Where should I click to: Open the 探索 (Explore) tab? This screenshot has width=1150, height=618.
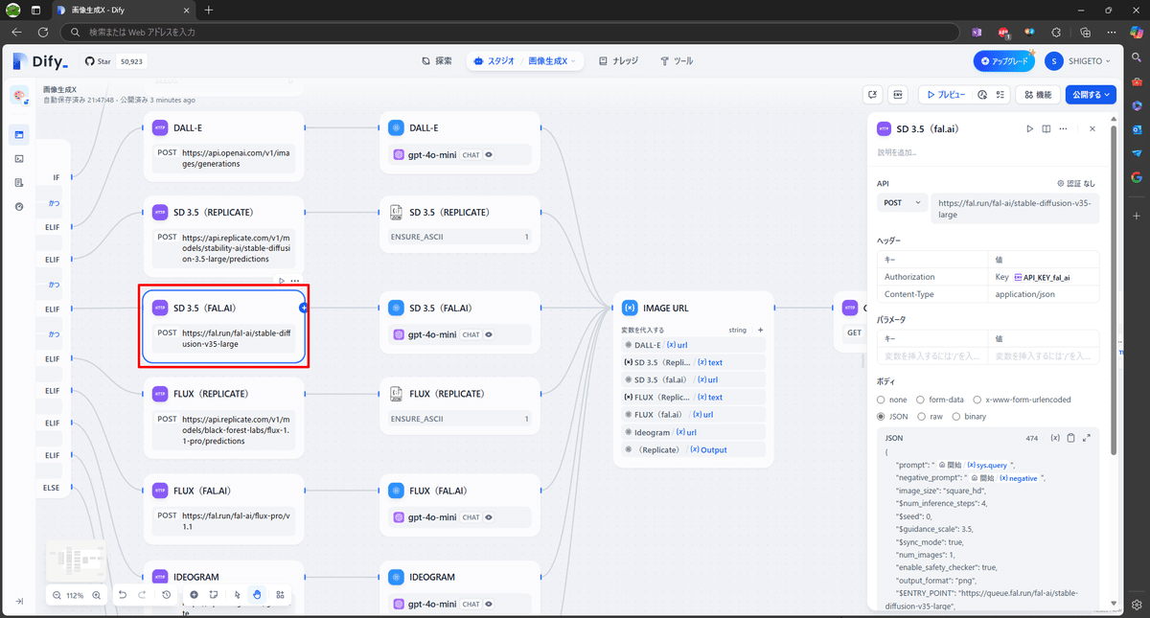(x=437, y=61)
